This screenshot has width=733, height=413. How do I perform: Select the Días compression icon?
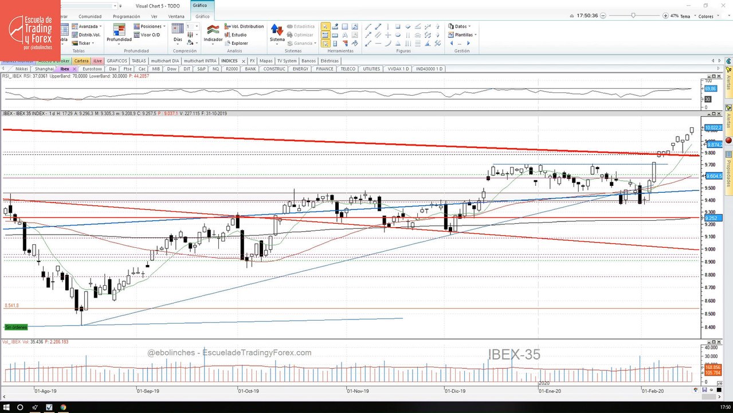click(178, 33)
